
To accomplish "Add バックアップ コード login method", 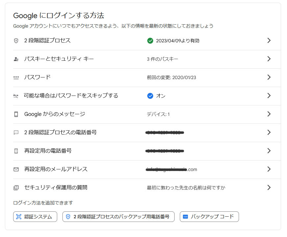I will click(209, 217).
